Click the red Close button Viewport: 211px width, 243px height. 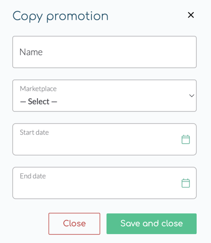coord(74,223)
